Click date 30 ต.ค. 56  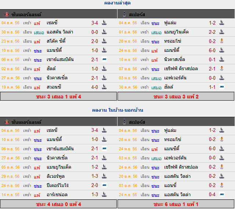[128, 87]
